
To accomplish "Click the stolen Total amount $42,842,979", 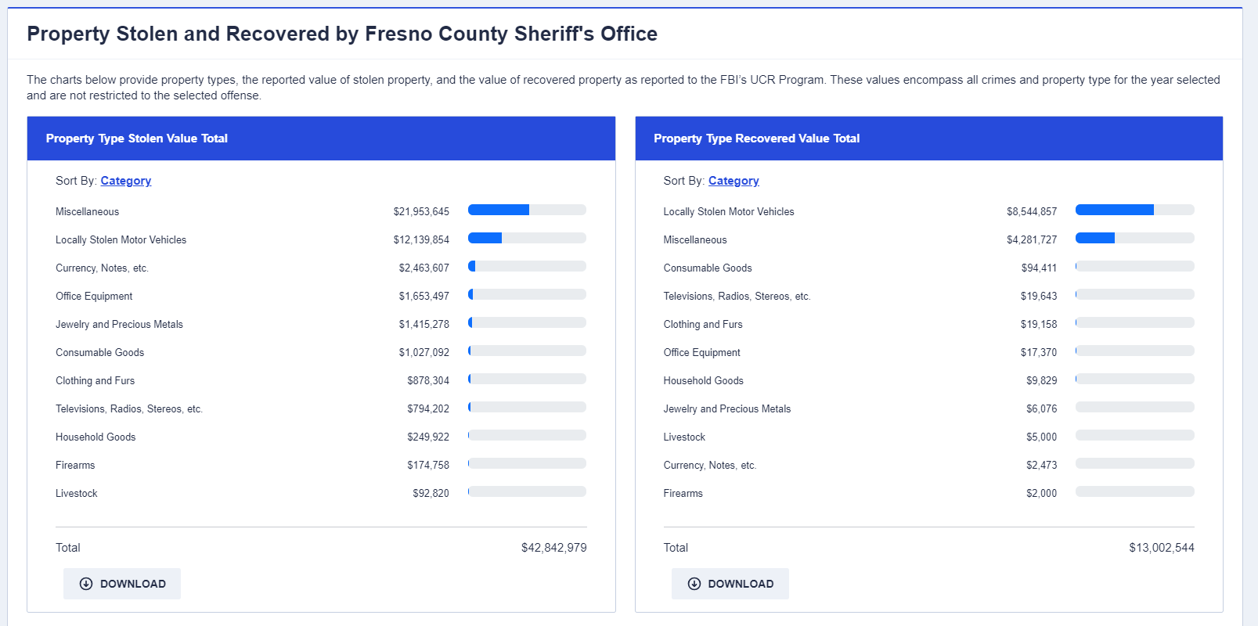I will [553, 548].
